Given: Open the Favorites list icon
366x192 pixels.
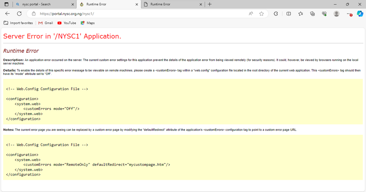Looking at the screenshot, I should tap(300, 14).
